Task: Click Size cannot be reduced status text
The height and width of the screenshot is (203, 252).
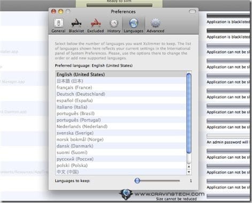Action: [x=176, y=199]
